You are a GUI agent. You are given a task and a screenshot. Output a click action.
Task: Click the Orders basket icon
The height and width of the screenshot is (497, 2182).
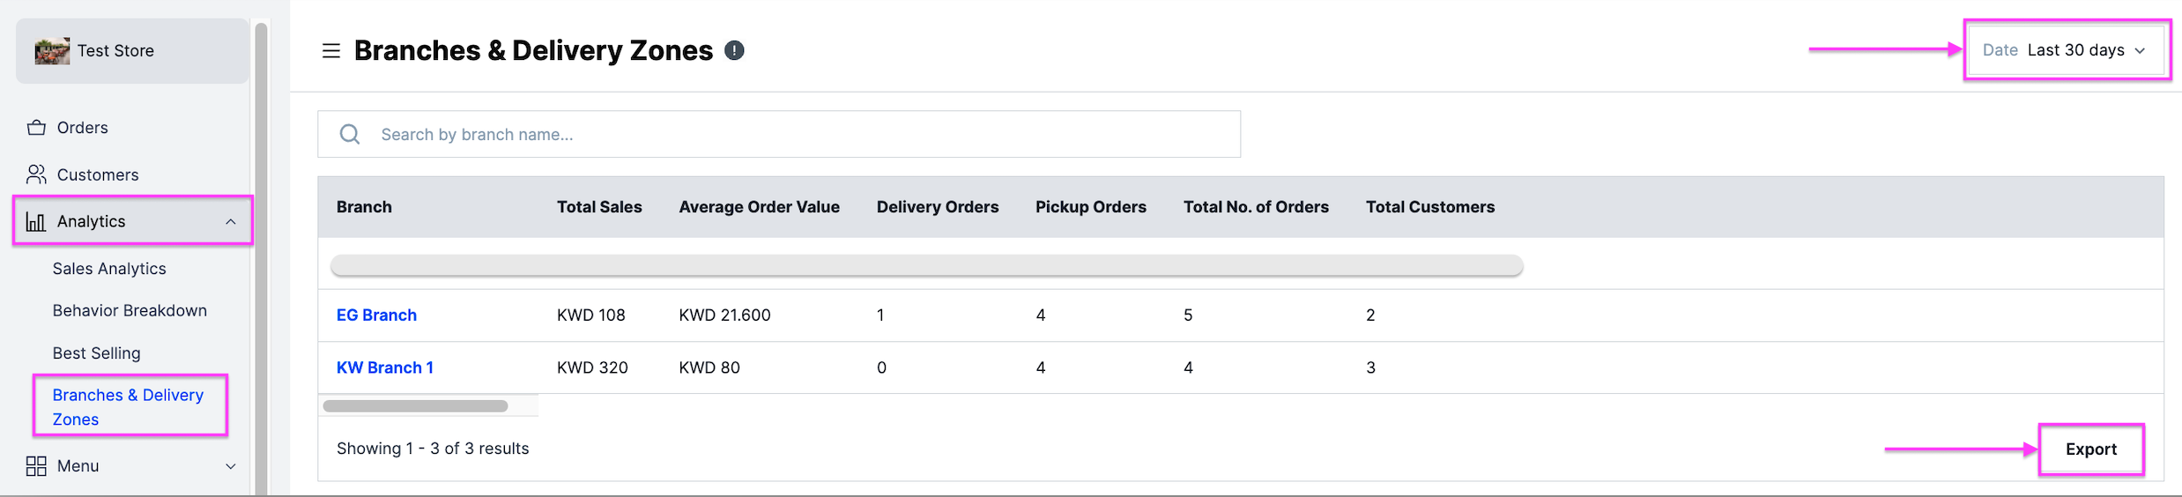(36, 128)
